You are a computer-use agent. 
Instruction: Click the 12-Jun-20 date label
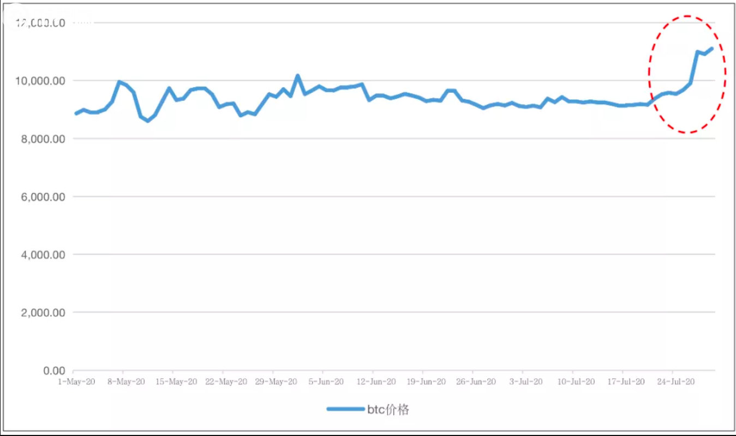click(x=376, y=381)
